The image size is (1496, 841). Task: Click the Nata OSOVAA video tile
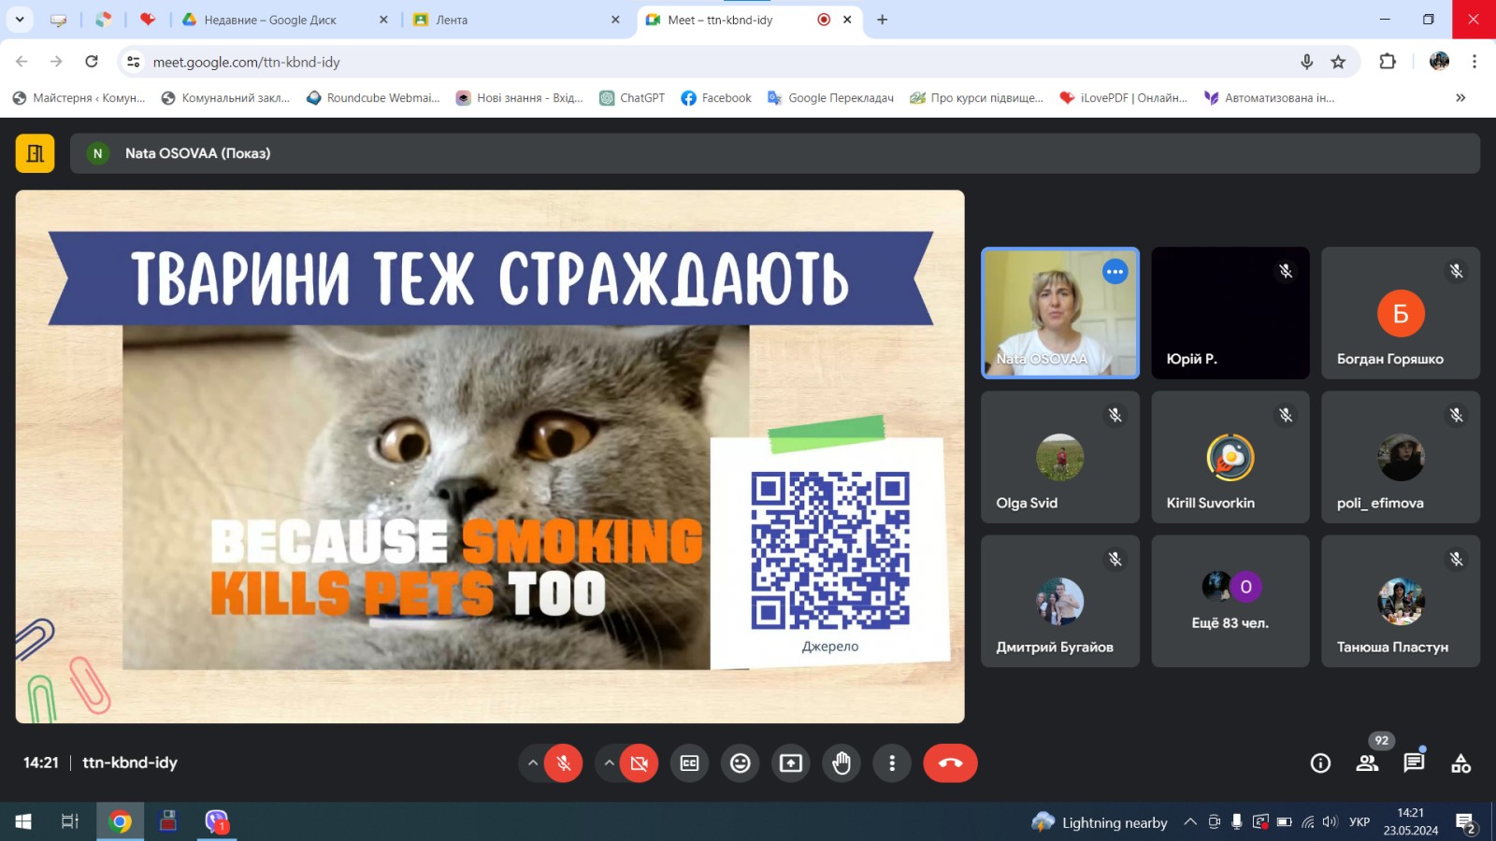tap(1059, 313)
